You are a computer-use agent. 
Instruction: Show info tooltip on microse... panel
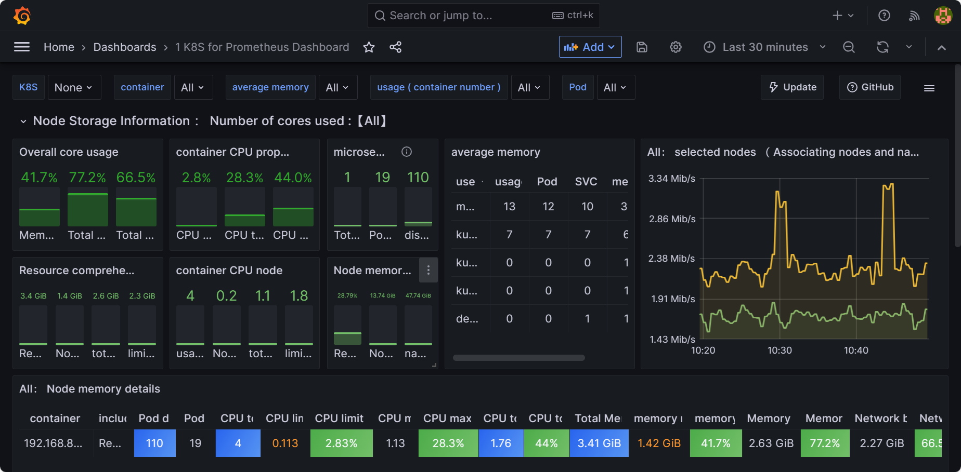[x=407, y=152]
